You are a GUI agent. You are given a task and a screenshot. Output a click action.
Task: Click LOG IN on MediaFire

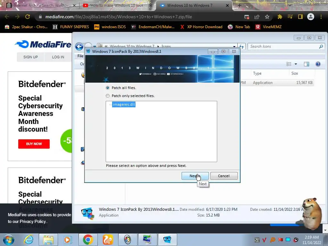coord(58,57)
